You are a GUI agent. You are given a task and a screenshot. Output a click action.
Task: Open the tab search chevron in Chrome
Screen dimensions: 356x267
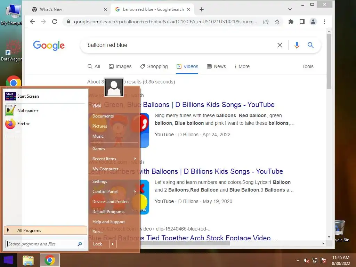pyautogui.click(x=290, y=9)
